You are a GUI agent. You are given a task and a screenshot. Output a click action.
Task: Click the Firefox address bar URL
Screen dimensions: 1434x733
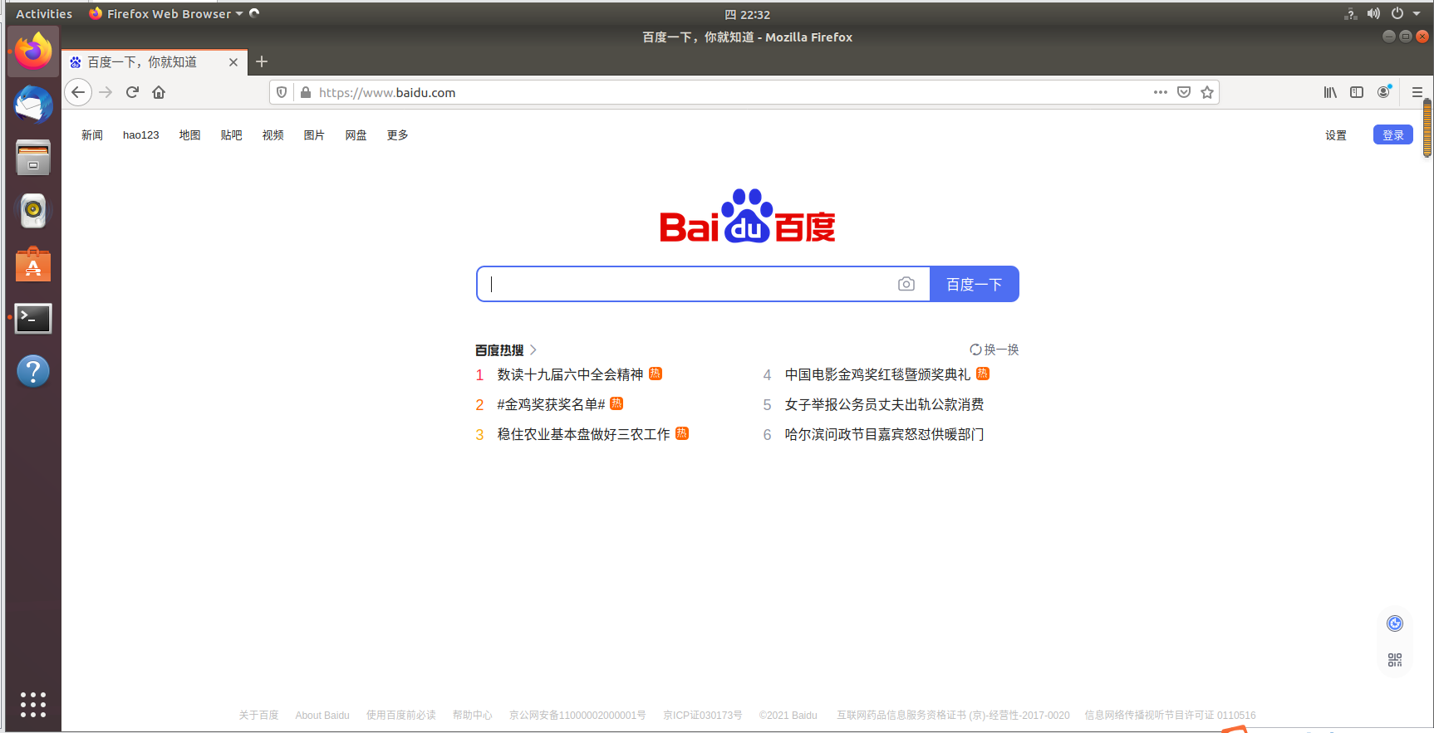click(387, 92)
